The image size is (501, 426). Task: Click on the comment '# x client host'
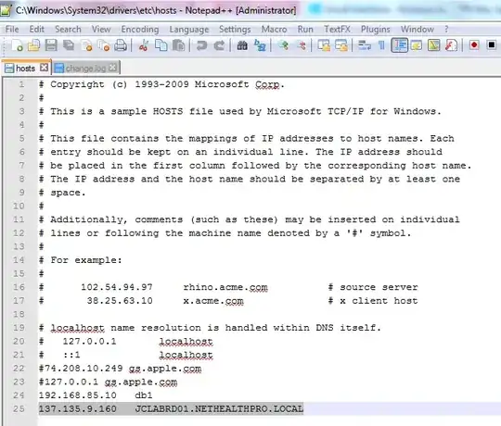373,301
